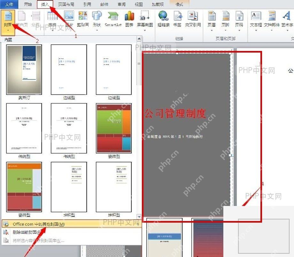Insert a page break with 分页
This screenshot has height=257, width=294.
pos(35,19)
